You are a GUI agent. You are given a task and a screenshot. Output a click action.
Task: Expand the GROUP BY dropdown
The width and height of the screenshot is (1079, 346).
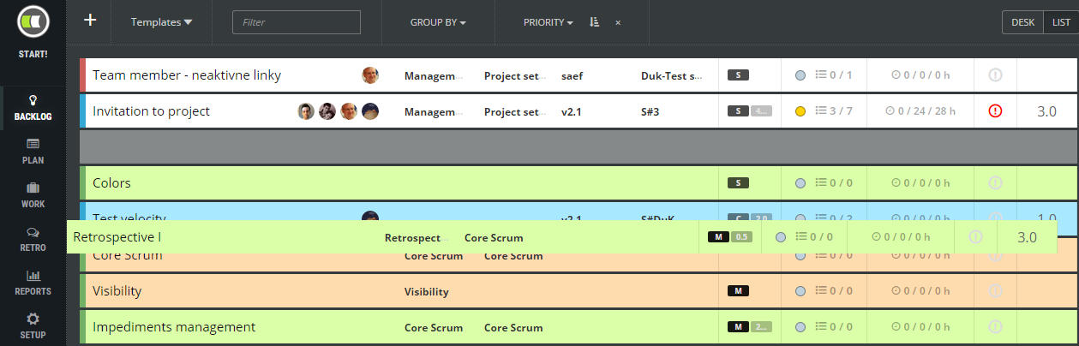[x=438, y=22]
